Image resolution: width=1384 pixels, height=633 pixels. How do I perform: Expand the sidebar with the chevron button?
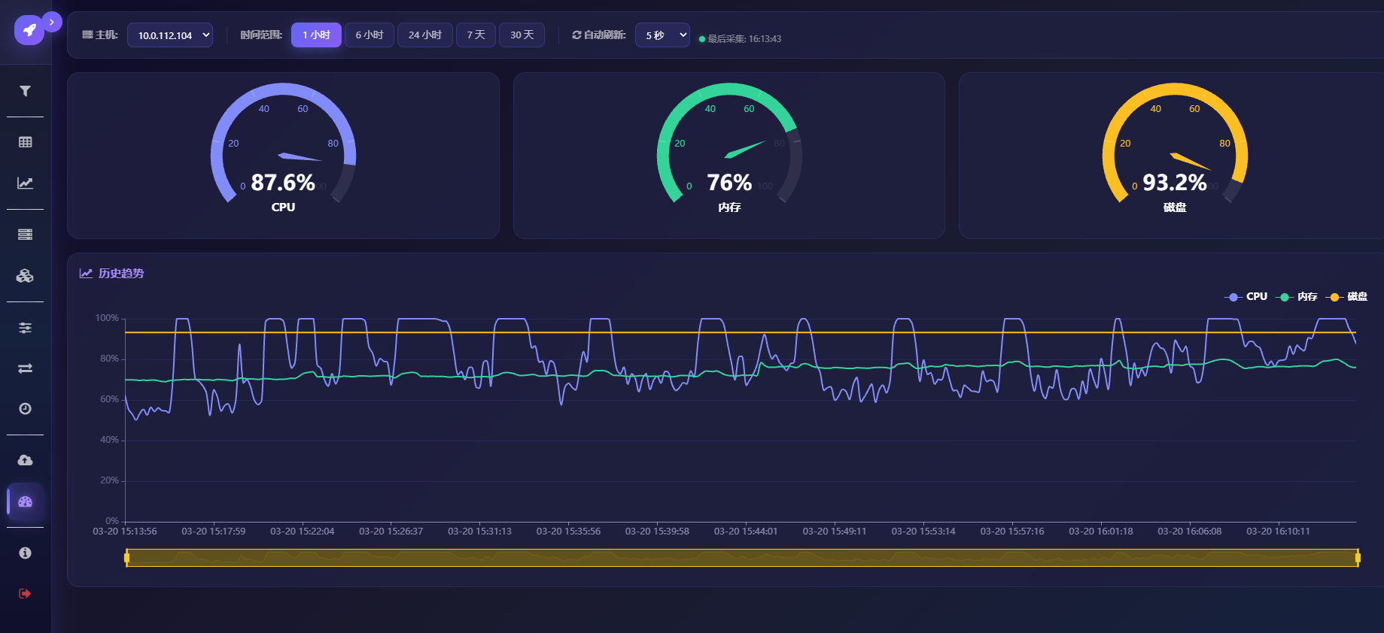click(51, 22)
